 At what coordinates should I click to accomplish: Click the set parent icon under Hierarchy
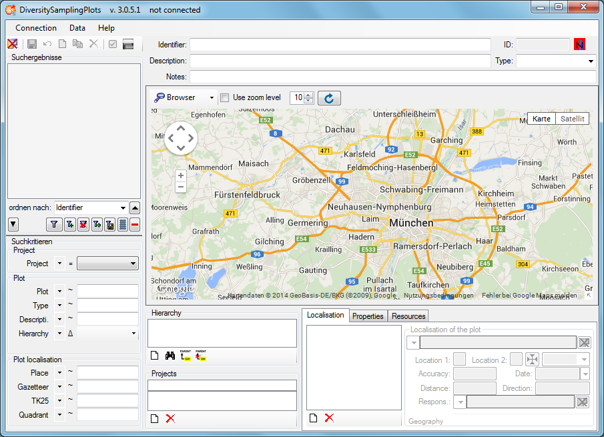tap(186, 355)
